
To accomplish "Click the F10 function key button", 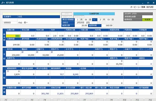I will tap(125, 100).
